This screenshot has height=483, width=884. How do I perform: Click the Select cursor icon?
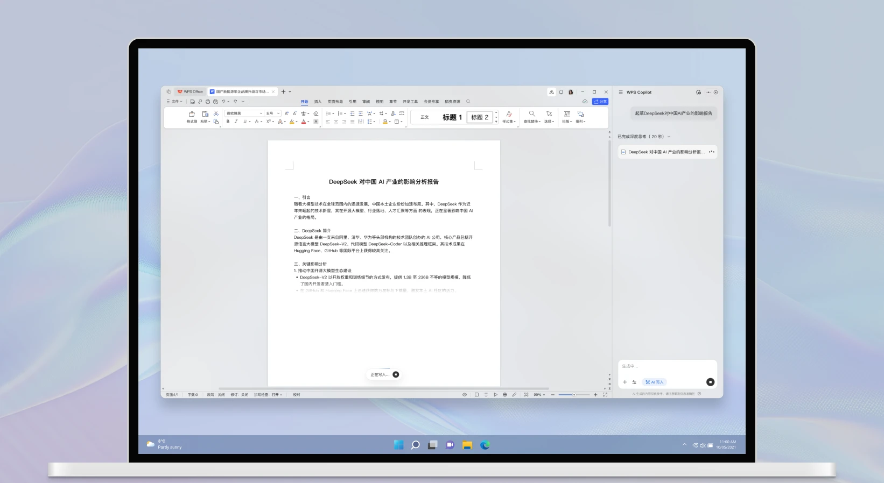[x=549, y=113]
